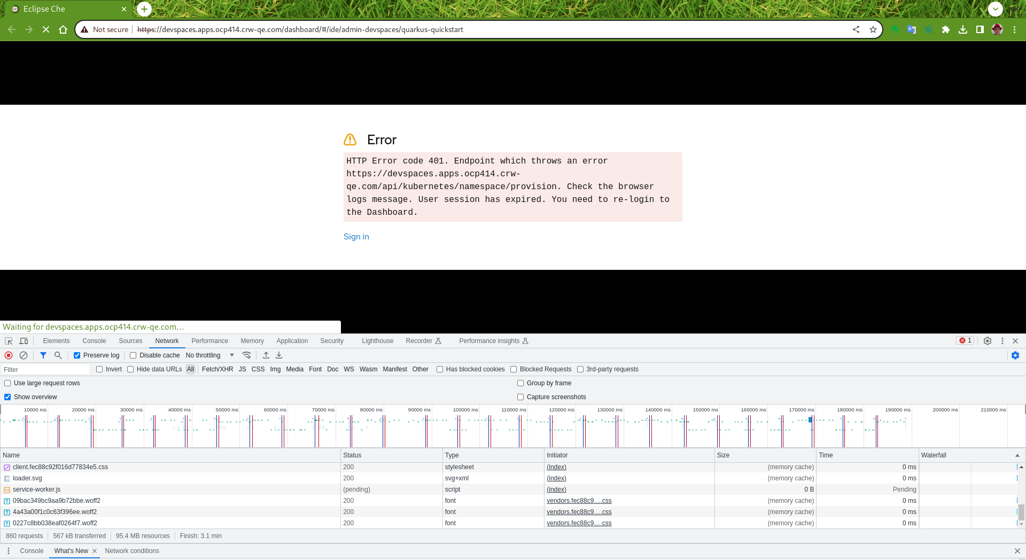Filter requests by Fetch/XHR
The image size is (1026, 560).
click(x=217, y=369)
